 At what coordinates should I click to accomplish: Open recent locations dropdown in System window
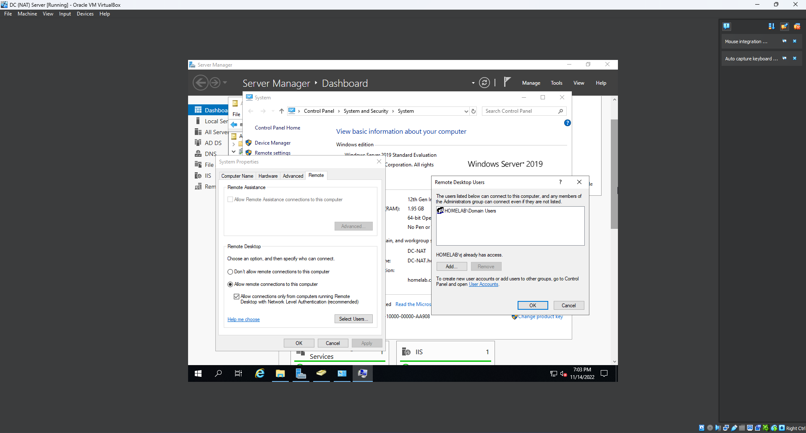[x=273, y=111]
